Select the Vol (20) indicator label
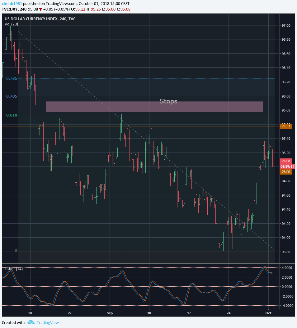The image size is (297, 328). point(11,24)
